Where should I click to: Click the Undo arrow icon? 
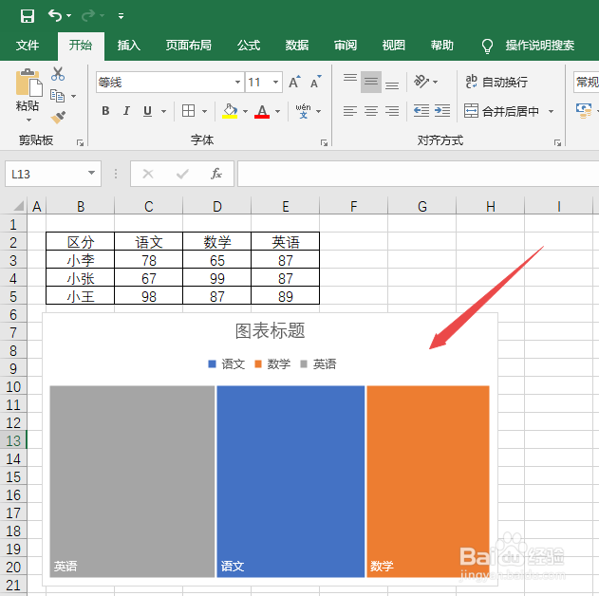tap(55, 15)
